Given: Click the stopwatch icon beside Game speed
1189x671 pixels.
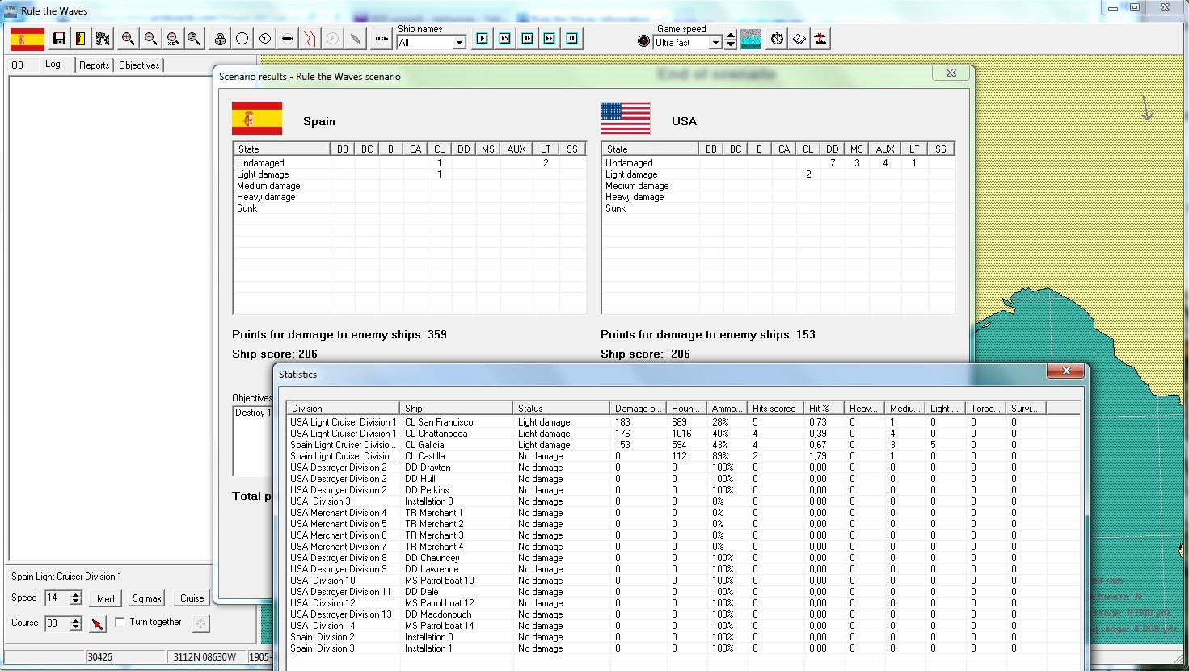Looking at the screenshot, I should (775, 38).
